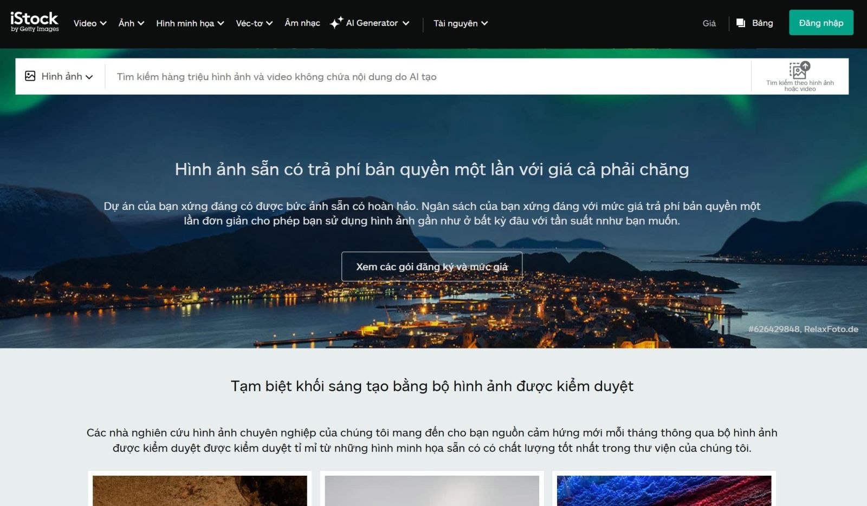Click Xem các gói đăng ký và mức giá
Viewport: 867px width, 506px height.
click(432, 267)
